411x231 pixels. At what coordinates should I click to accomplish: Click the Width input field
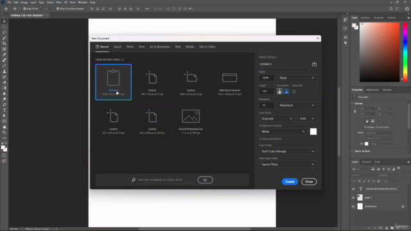[267, 78]
